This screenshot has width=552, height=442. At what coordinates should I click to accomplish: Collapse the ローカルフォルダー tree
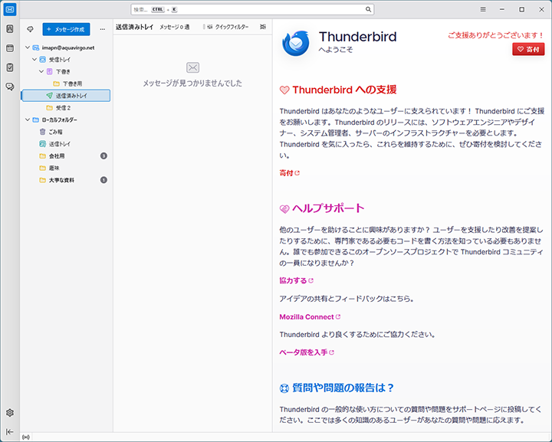(x=28, y=120)
